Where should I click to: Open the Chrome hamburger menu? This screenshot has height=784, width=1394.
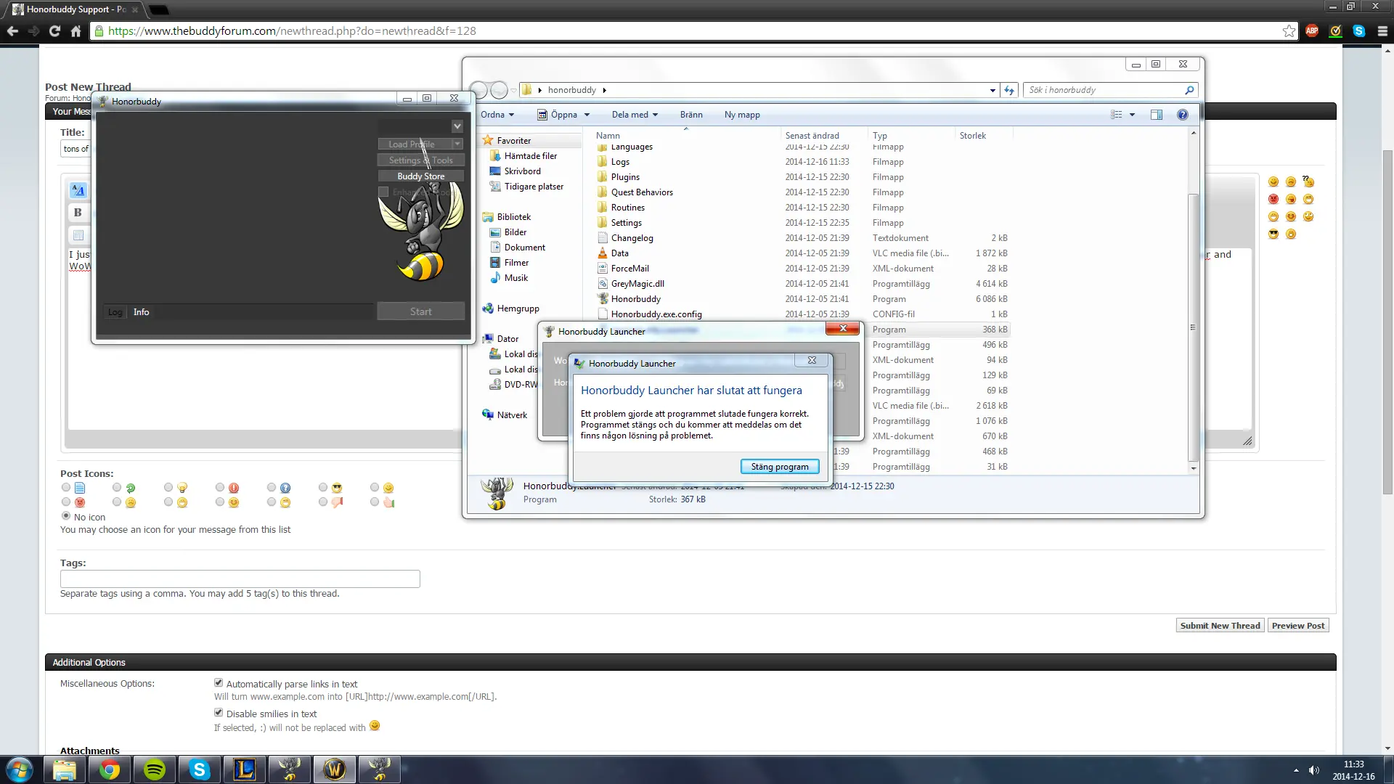1382,30
